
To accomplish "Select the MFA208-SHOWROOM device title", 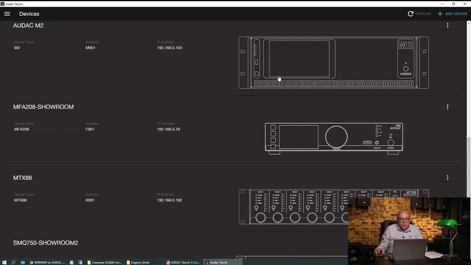I will pos(43,107).
